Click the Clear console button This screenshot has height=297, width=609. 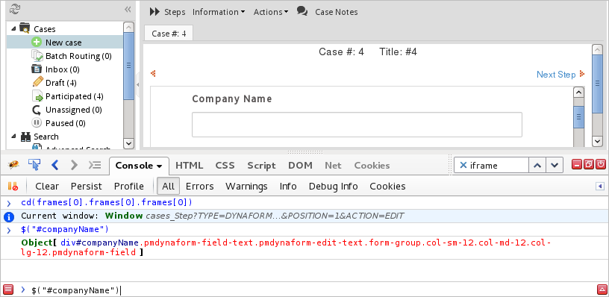47,187
